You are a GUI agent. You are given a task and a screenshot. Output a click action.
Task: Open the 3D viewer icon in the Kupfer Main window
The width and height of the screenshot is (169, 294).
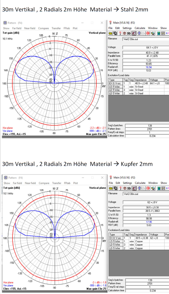tap(129, 188)
